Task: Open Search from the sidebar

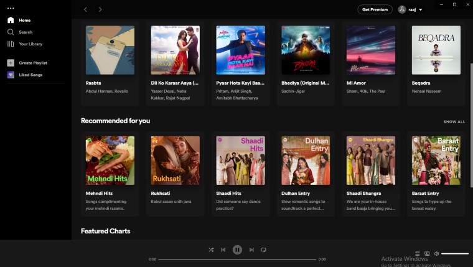Action: click(20, 32)
